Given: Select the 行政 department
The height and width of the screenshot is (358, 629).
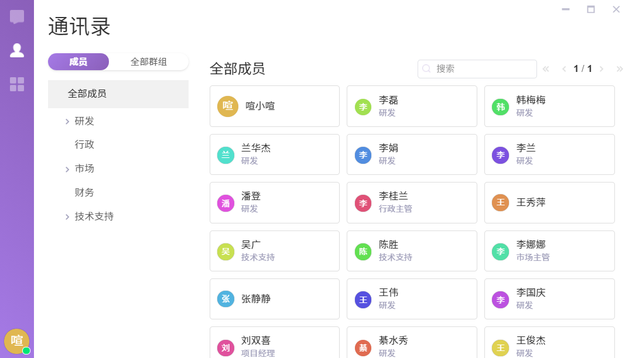Looking at the screenshot, I should point(84,144).
